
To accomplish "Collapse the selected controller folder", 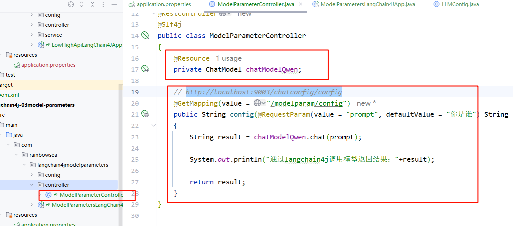I will point(32,185).
